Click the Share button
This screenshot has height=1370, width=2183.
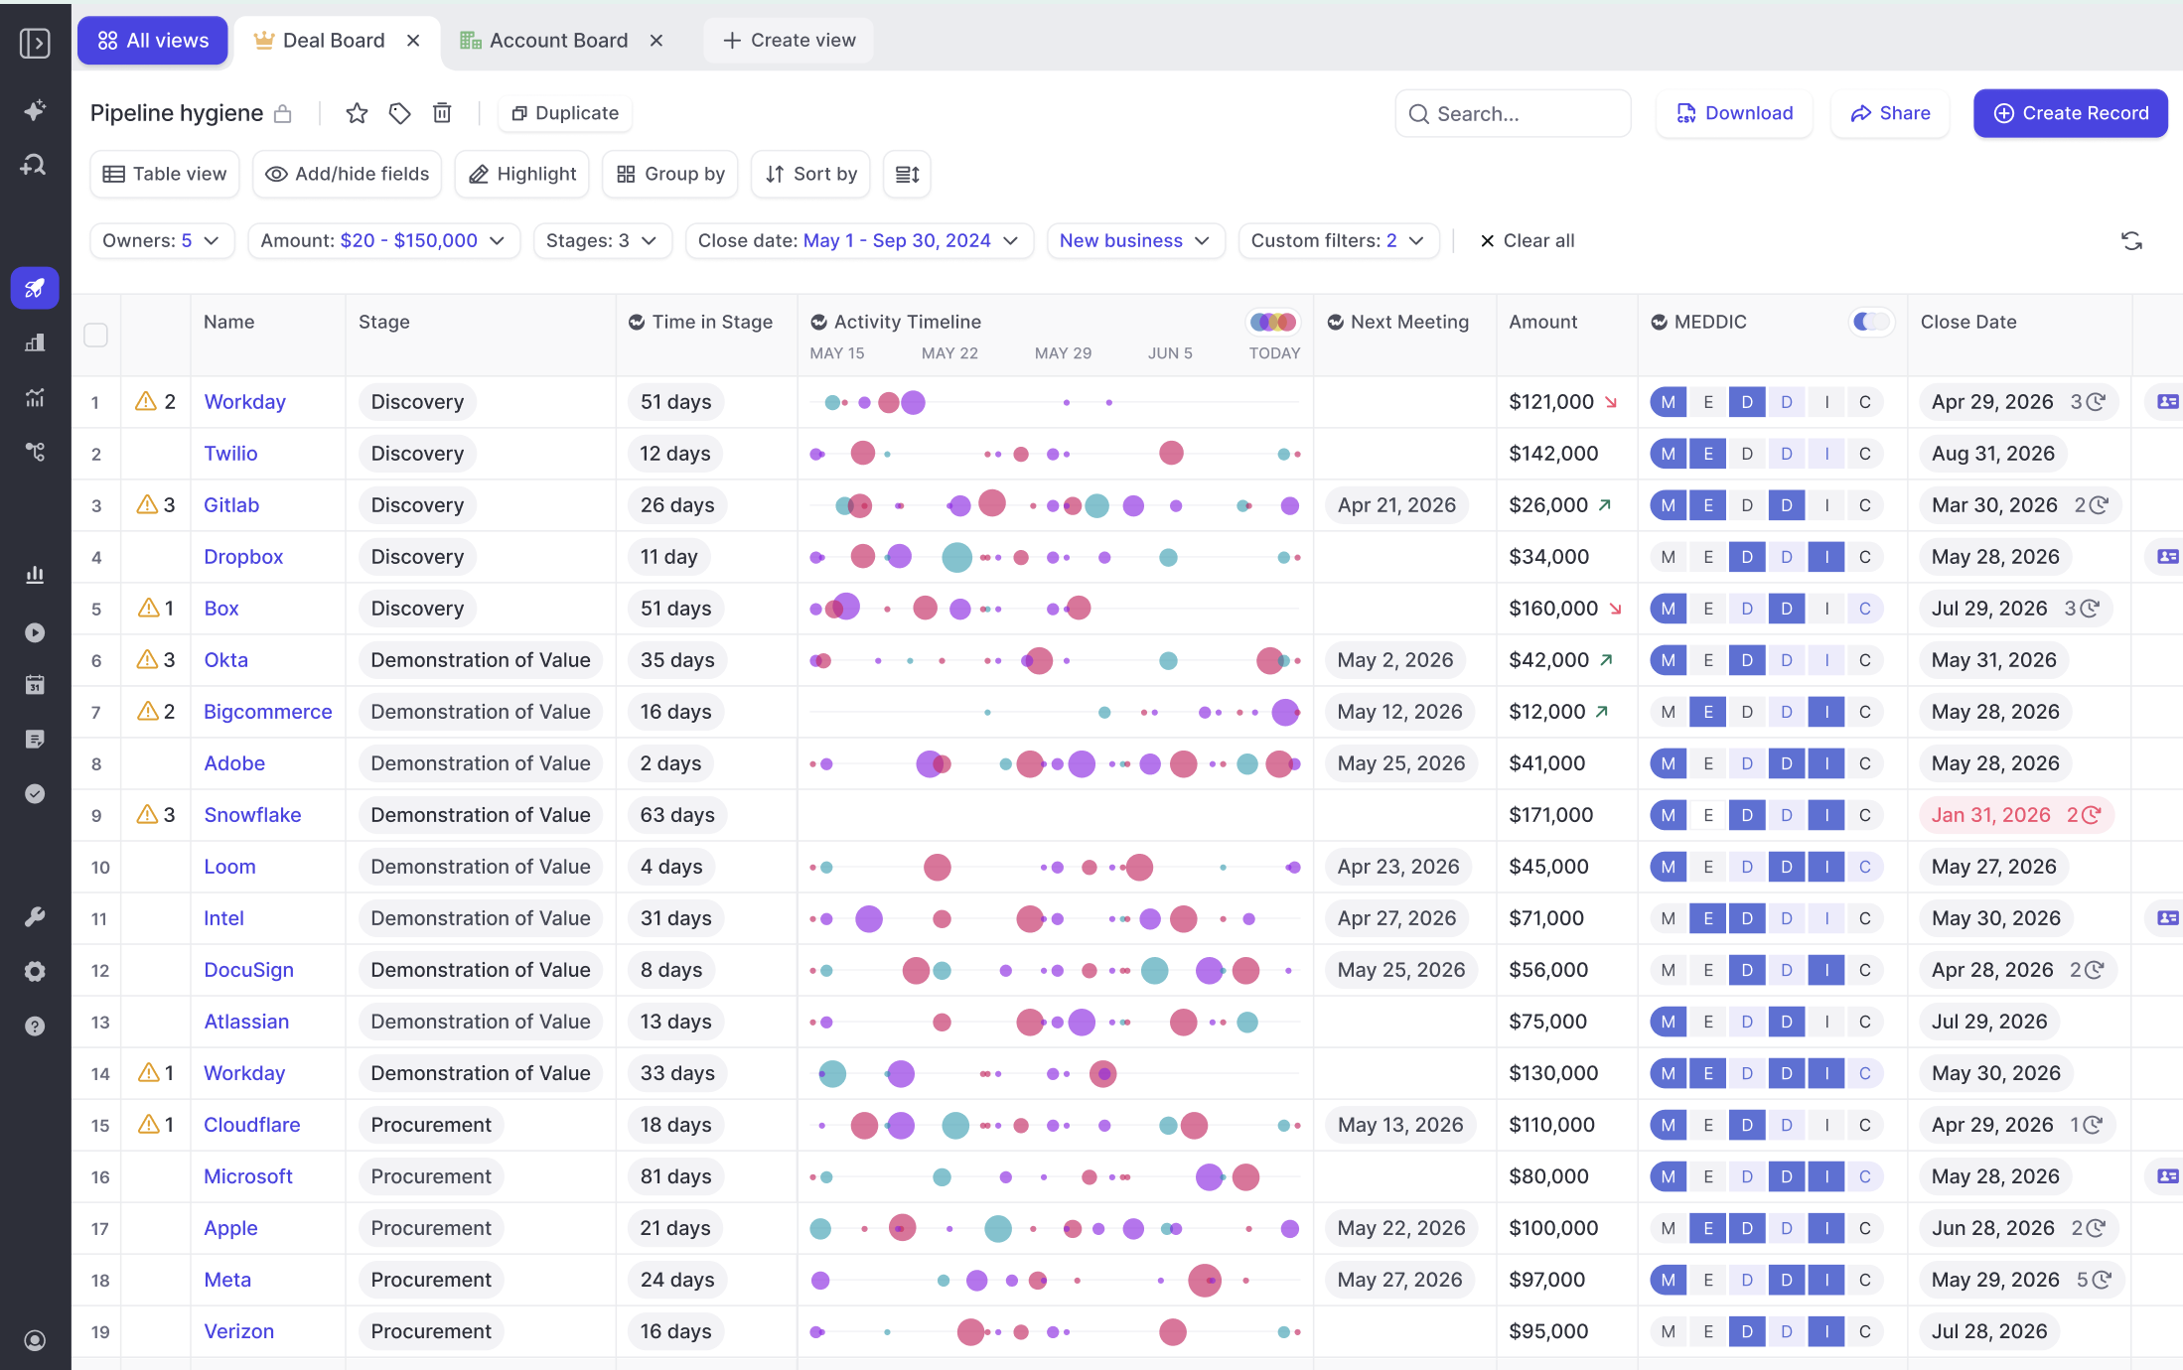[1890, 114]
